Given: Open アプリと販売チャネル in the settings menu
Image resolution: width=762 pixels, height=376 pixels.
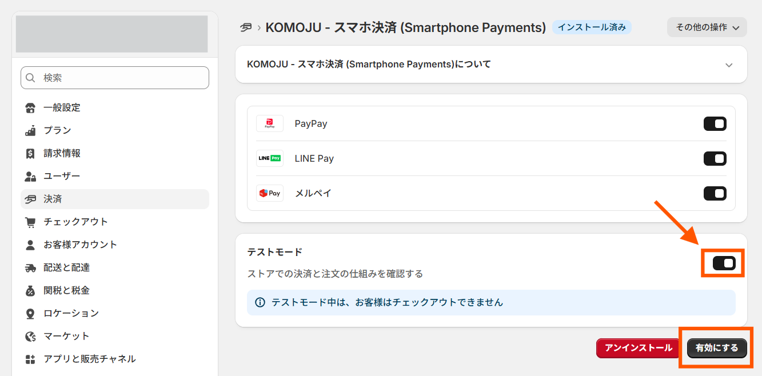Looking at the screenshot, I should tap(115, 359).
